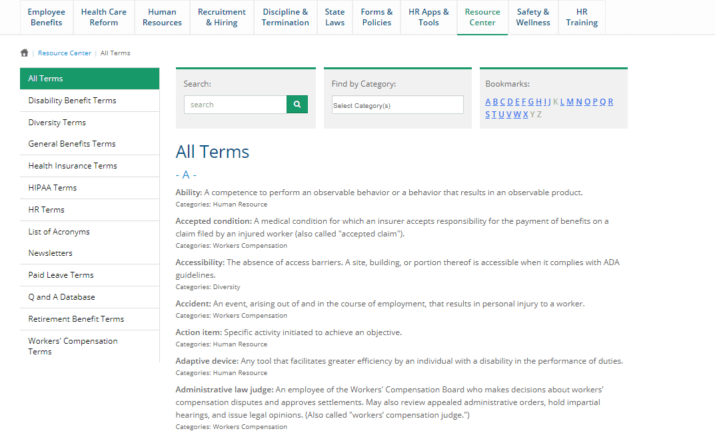Click the home icon in breadcrumb
Image resolution: width=715 pixels, height=437 pixels.
(25, 53)
